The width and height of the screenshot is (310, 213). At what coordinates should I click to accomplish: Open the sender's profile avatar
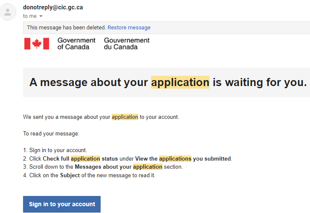click(x=8, y=12)
